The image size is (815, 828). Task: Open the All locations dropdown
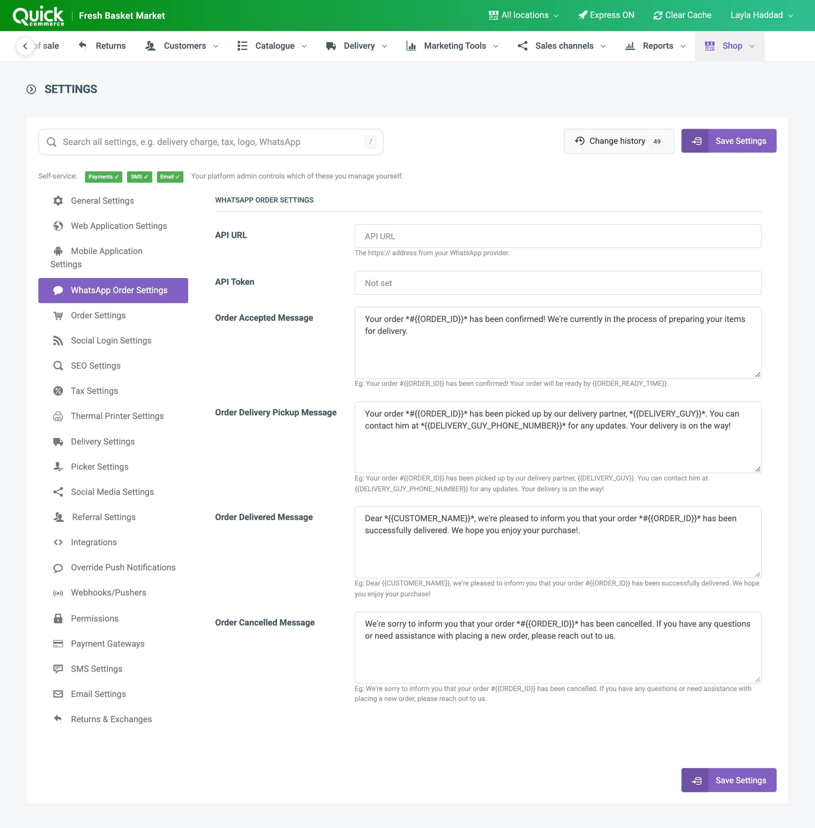(524, 15)
